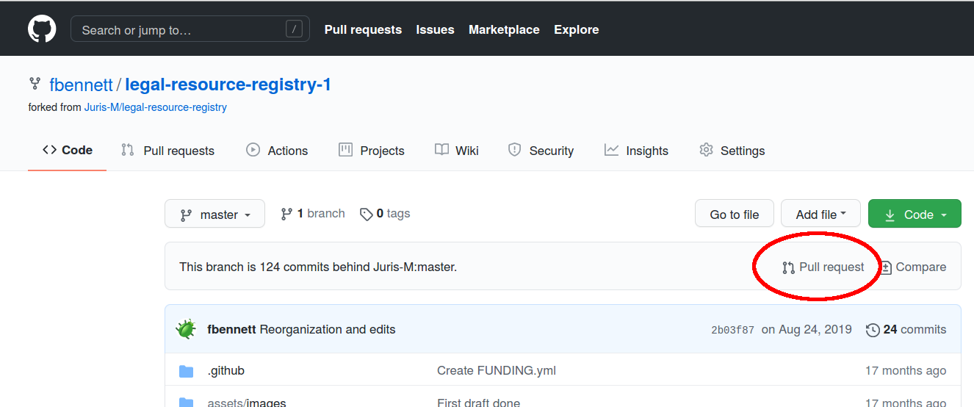Switch to the Settings tab

(732, 150)
